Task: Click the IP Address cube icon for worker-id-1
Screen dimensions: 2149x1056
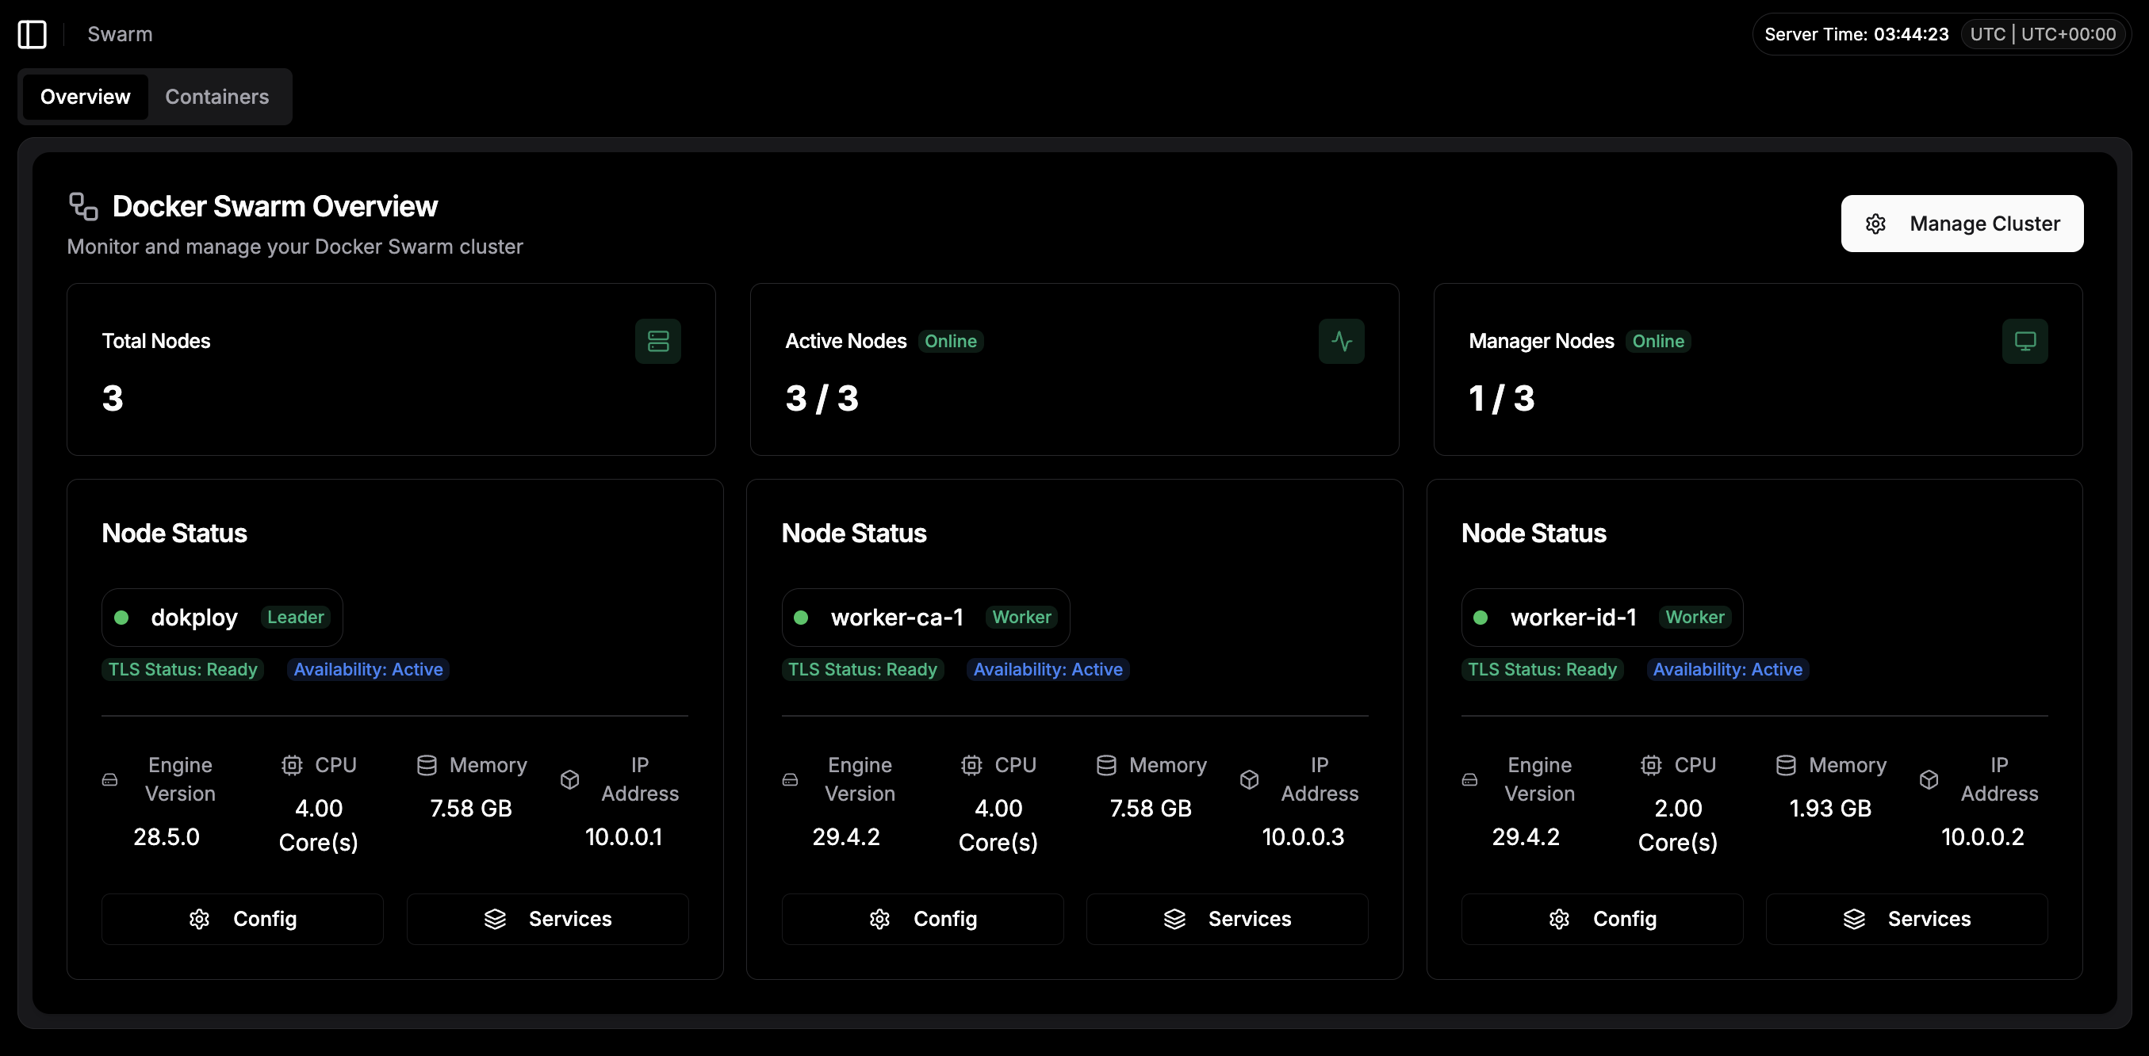Action: tap(1929, 779)
